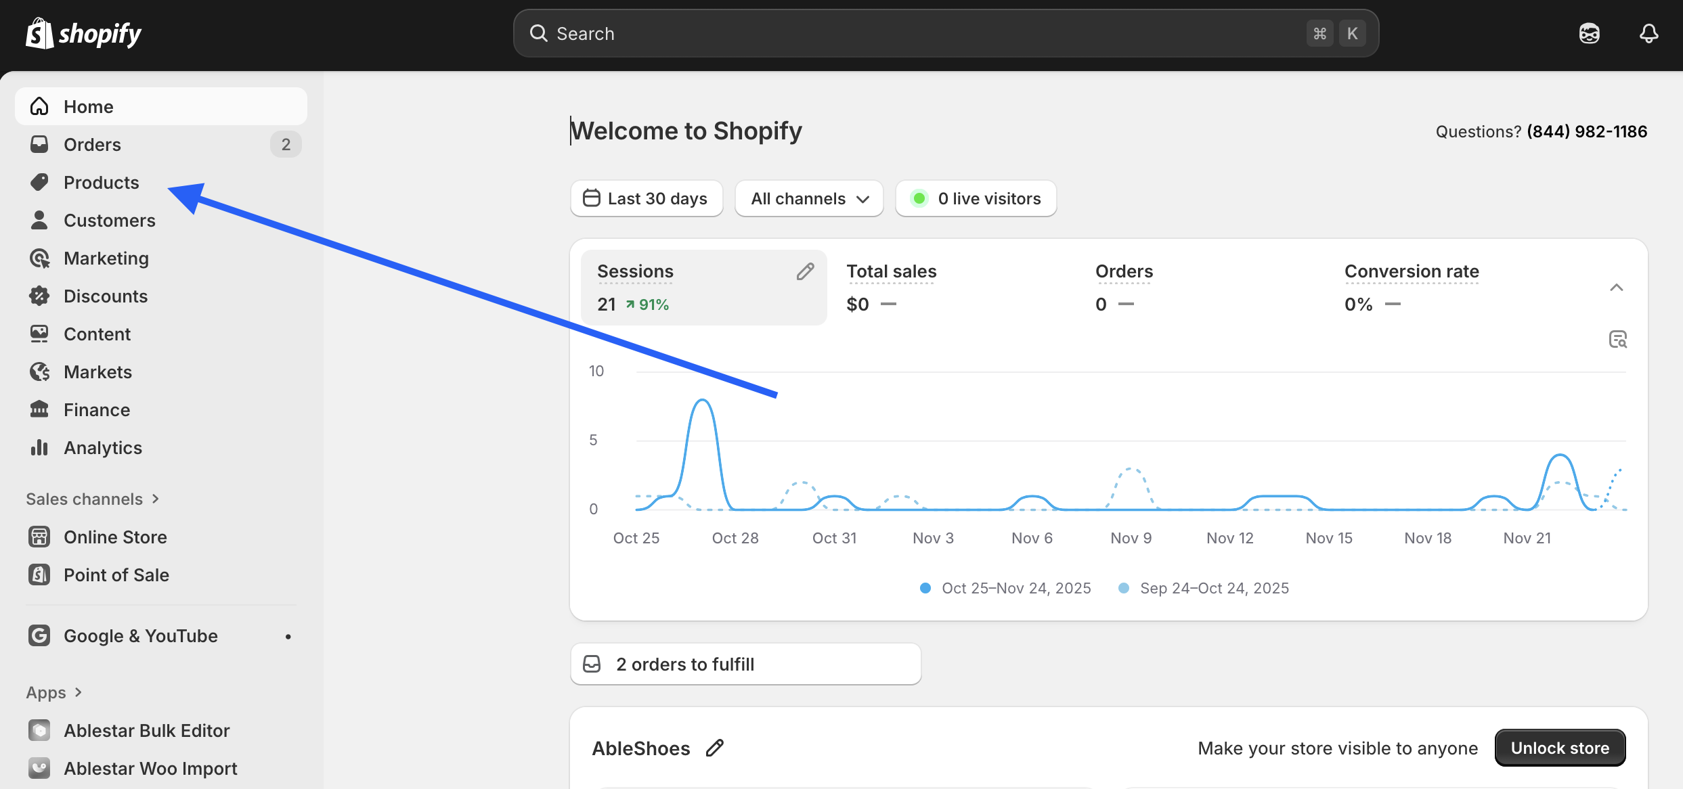
Task: Click the AbleShoes store name pencil icon
Action: (x=715, y=748)
